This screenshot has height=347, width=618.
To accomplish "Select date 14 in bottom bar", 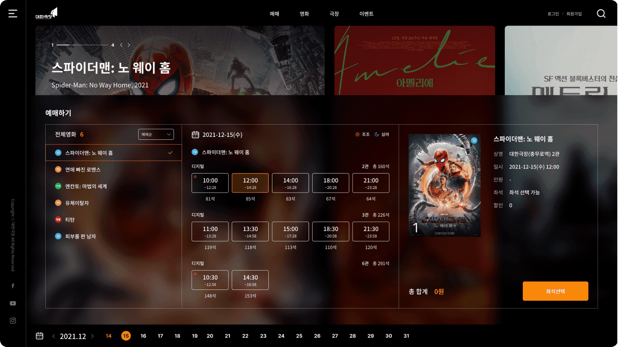I will pos(109,336).
